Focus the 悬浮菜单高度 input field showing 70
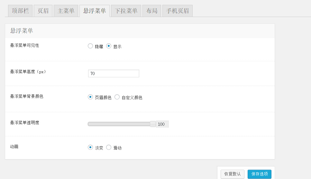 [x=114, y=73]
